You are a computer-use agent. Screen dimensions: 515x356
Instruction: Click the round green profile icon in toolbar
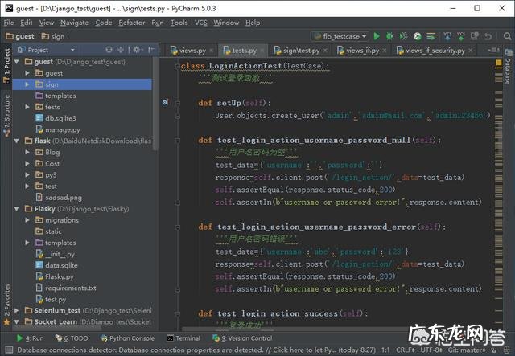(x=417, y=36)
